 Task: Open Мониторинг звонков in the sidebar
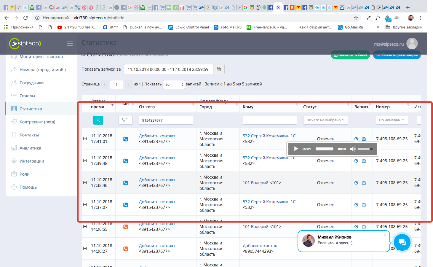(41, 57)
